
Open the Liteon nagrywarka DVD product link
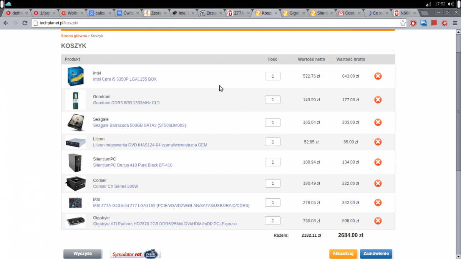point(150,145)
